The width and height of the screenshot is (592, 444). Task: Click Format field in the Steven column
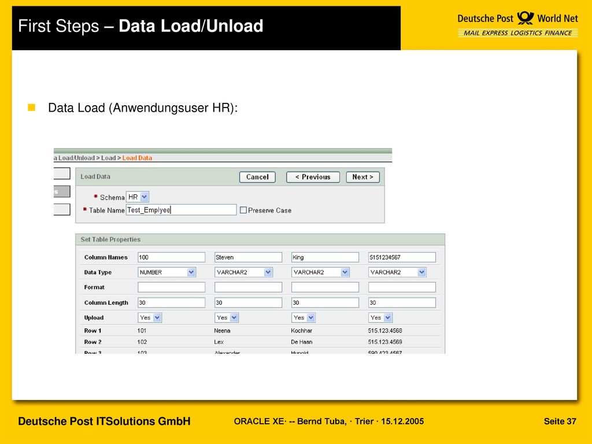[x=248, y=287]
